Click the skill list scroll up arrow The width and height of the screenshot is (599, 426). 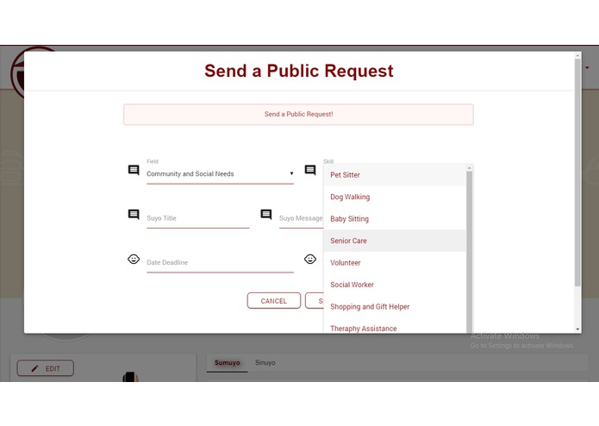point(470,167)
